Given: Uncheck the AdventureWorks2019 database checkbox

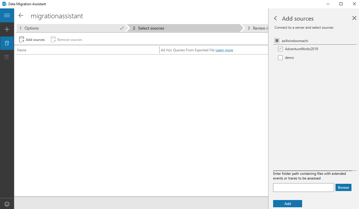Looking at the screenshot, I should [x=280, y=49].
